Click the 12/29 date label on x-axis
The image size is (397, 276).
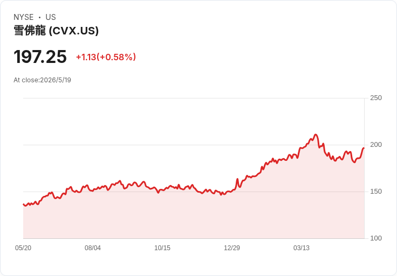tap(231, 248)
